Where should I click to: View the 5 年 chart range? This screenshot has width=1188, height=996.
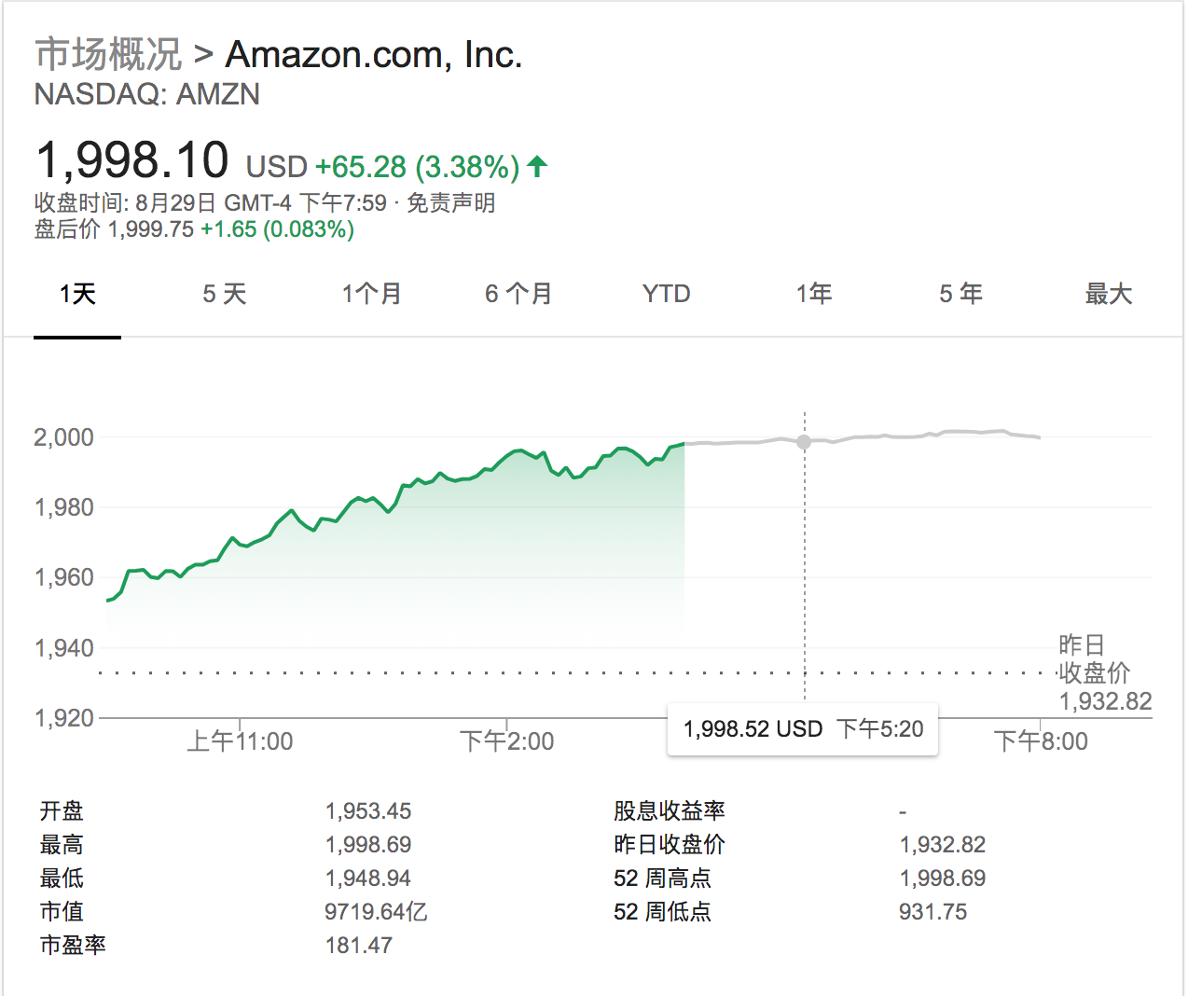pos(960,295)
